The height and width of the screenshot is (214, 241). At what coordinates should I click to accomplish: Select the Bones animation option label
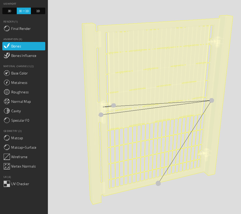[16, 46]
